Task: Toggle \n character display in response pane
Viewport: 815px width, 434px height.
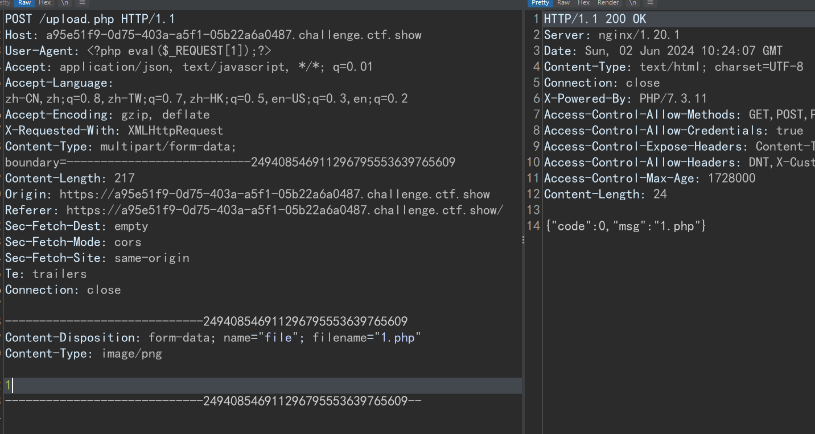Action: point(632,3)
